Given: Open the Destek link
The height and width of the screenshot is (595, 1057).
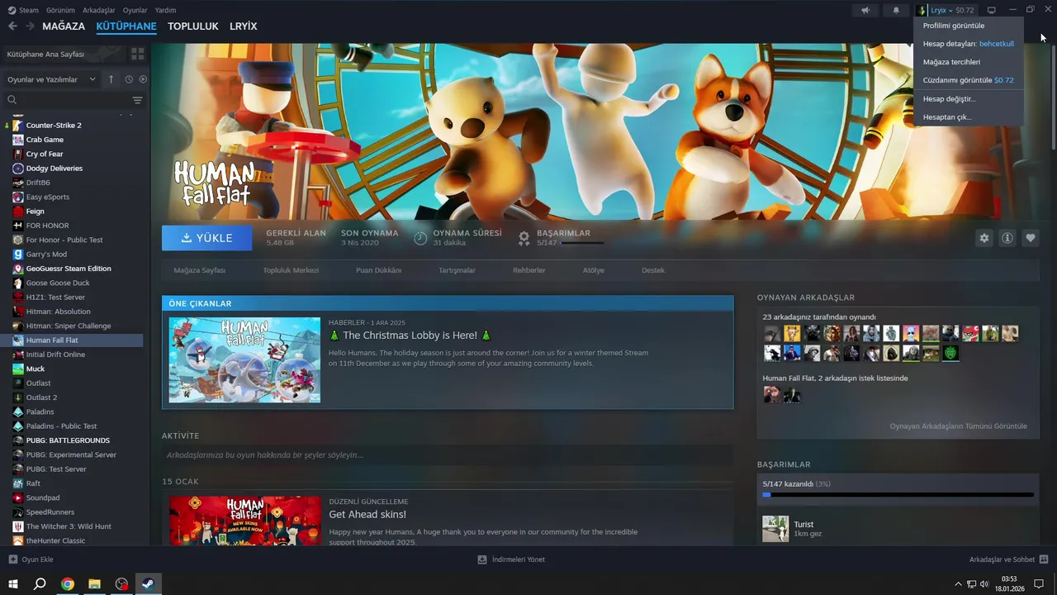Looking at the screenshot, I should (652, 270).
